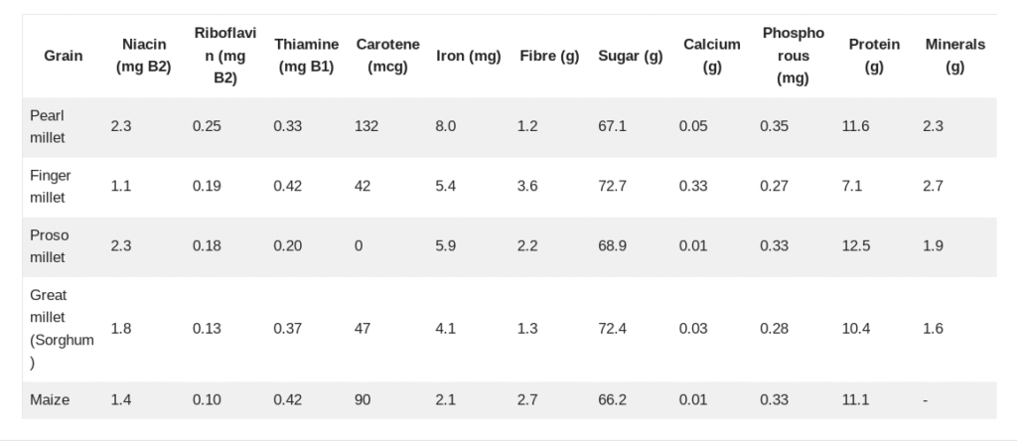Select the Thiamine (mg B1) header
This screenshot has width=1017, height=447.
point(306,56)
